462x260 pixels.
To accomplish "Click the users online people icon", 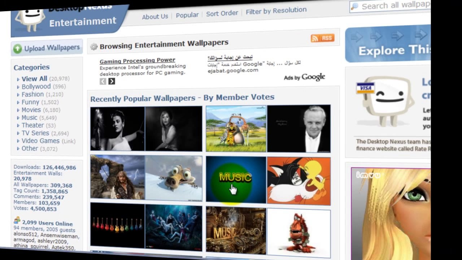I will 17,220.
